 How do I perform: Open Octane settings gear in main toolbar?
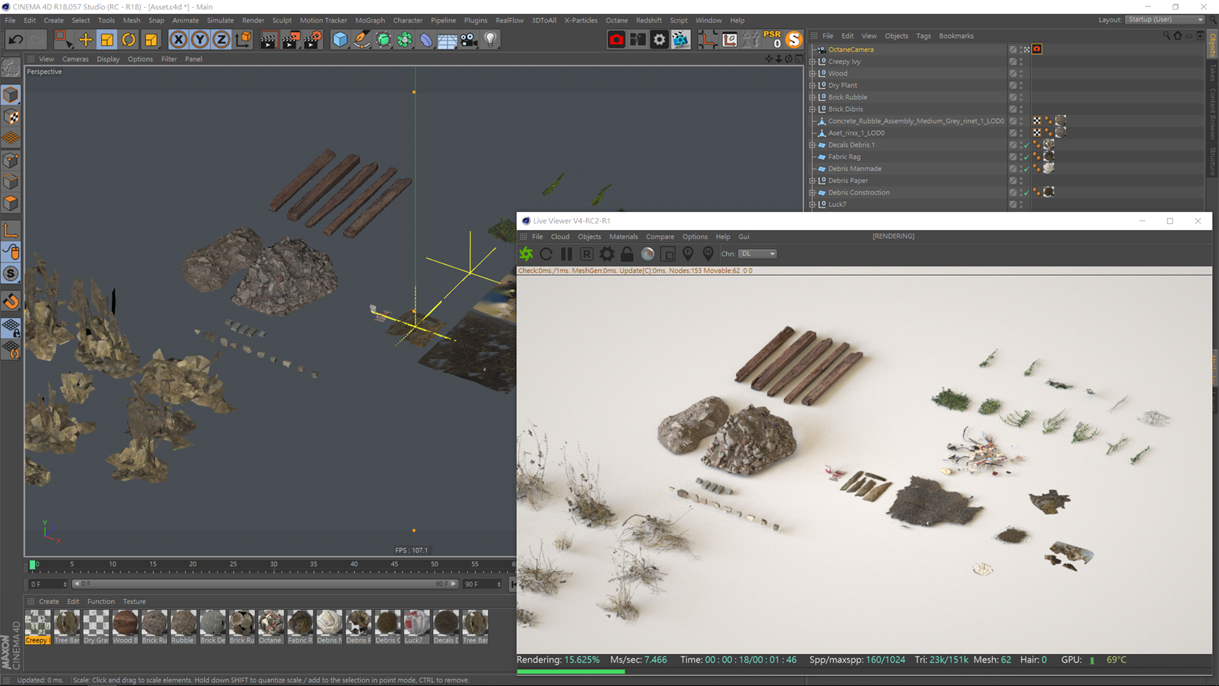pos(660,40)
